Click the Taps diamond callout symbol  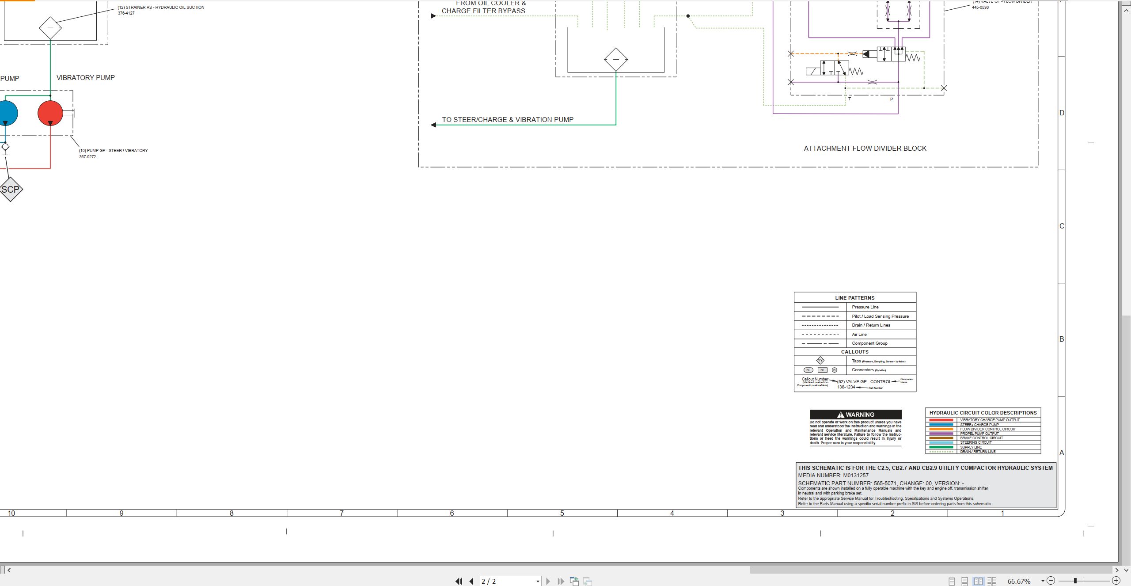[x=820, y=361]
